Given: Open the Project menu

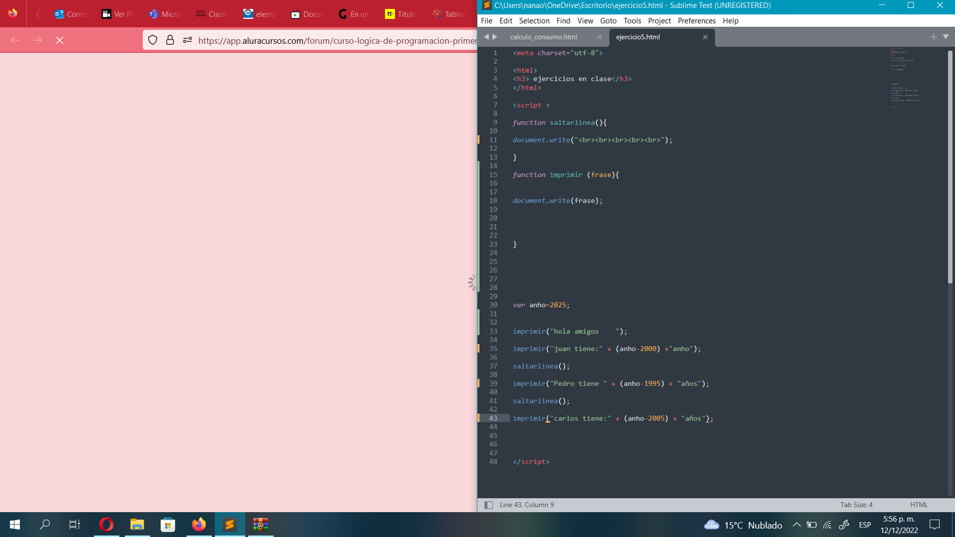Looking at the screenshot, I should pos(659,21).
